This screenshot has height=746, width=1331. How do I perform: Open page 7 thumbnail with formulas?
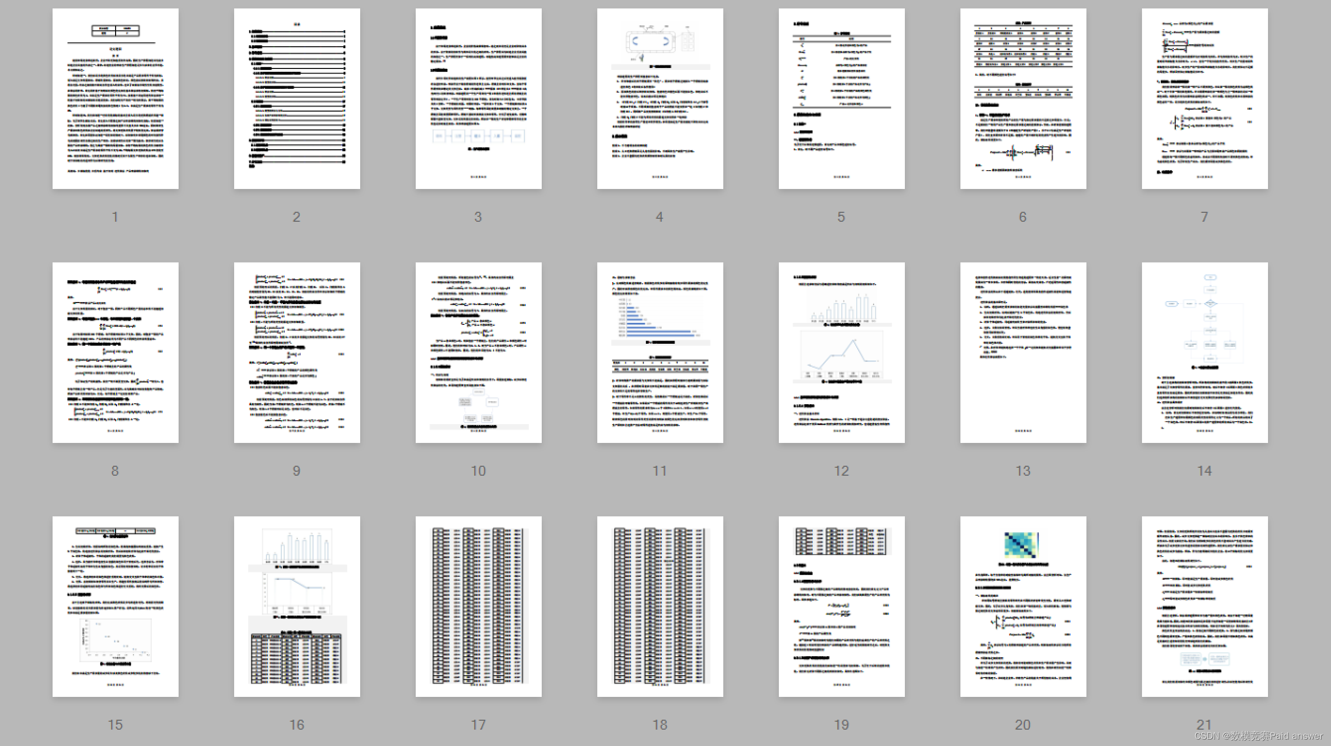click(x=1204, y=98)
